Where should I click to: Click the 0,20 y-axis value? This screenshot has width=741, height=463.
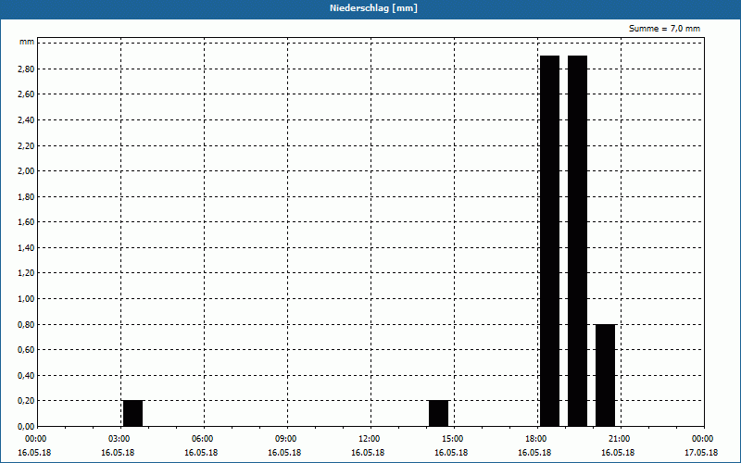pos(26,401)
